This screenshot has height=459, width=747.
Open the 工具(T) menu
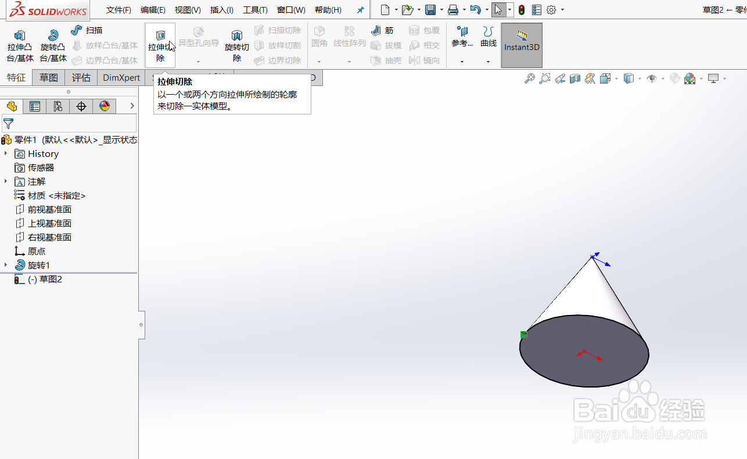coord(255,10)
